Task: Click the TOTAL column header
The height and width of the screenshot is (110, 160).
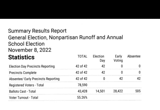Action: tap(82, 57)
